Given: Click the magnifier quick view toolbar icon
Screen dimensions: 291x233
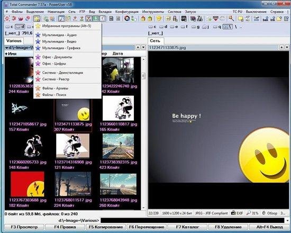Looking at the screenshot, I should pyautogui.click(x=61, y=19).
